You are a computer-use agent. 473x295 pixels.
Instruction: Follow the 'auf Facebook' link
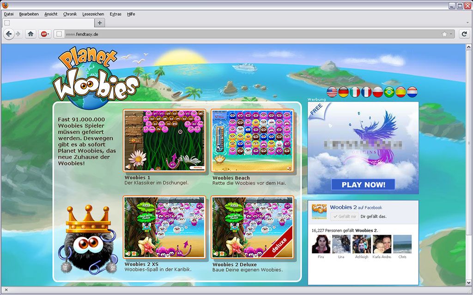(370, 208)
